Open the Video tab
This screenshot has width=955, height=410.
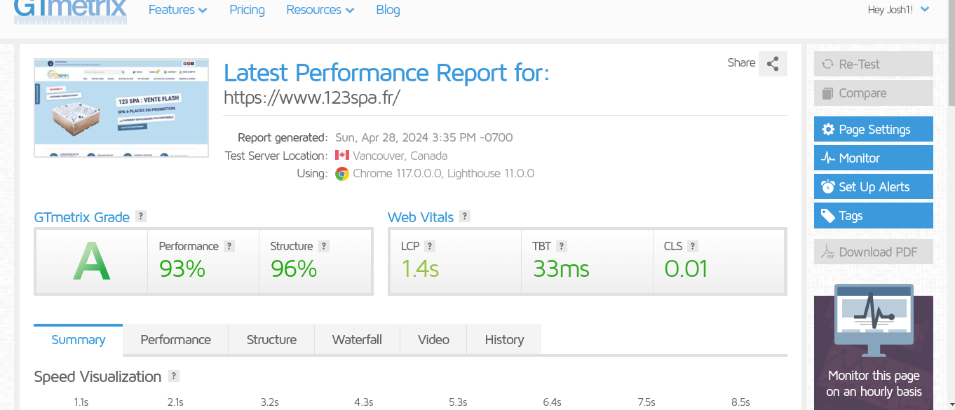(433, 340)
